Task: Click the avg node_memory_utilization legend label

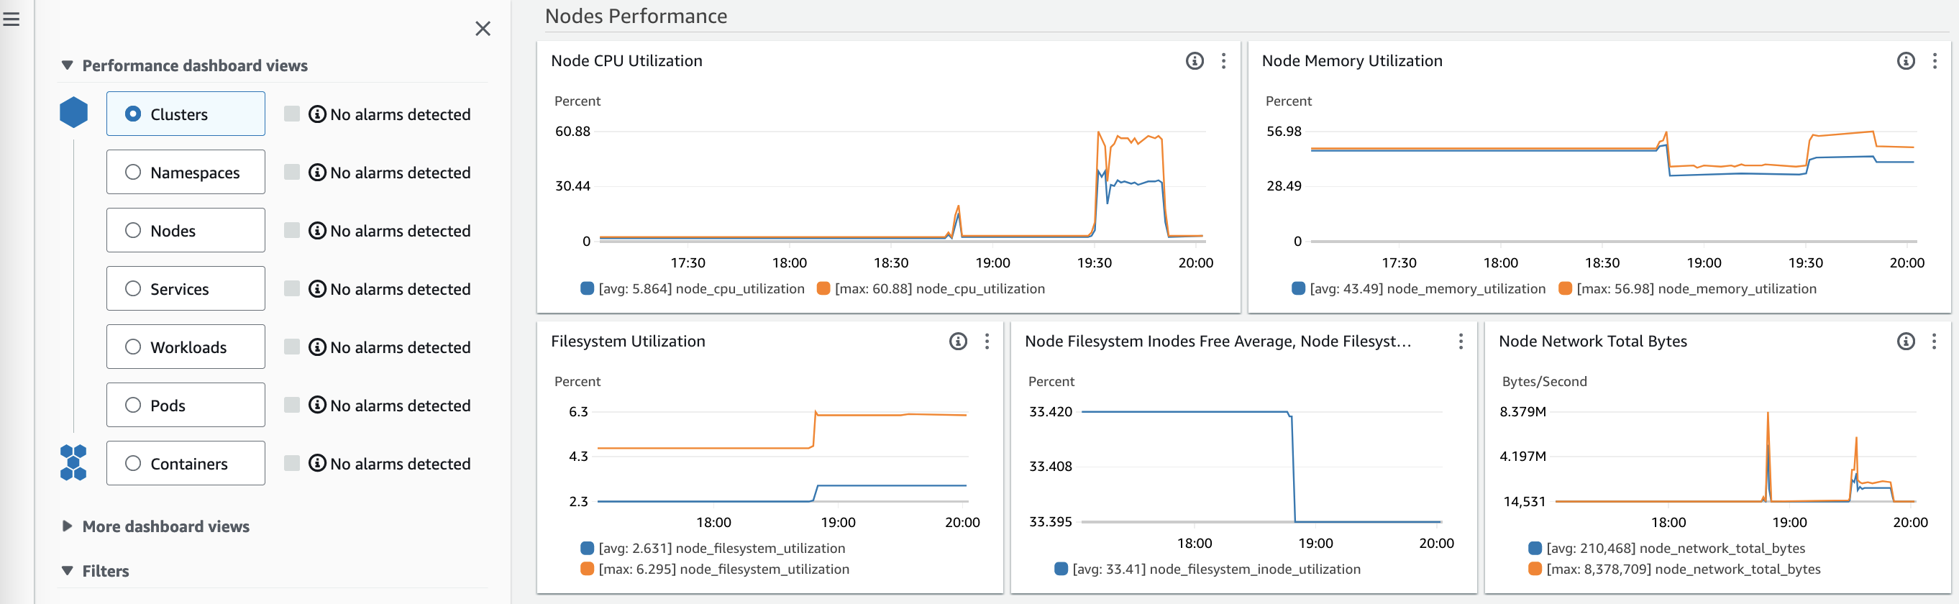Action: (x=1427, y=289)
